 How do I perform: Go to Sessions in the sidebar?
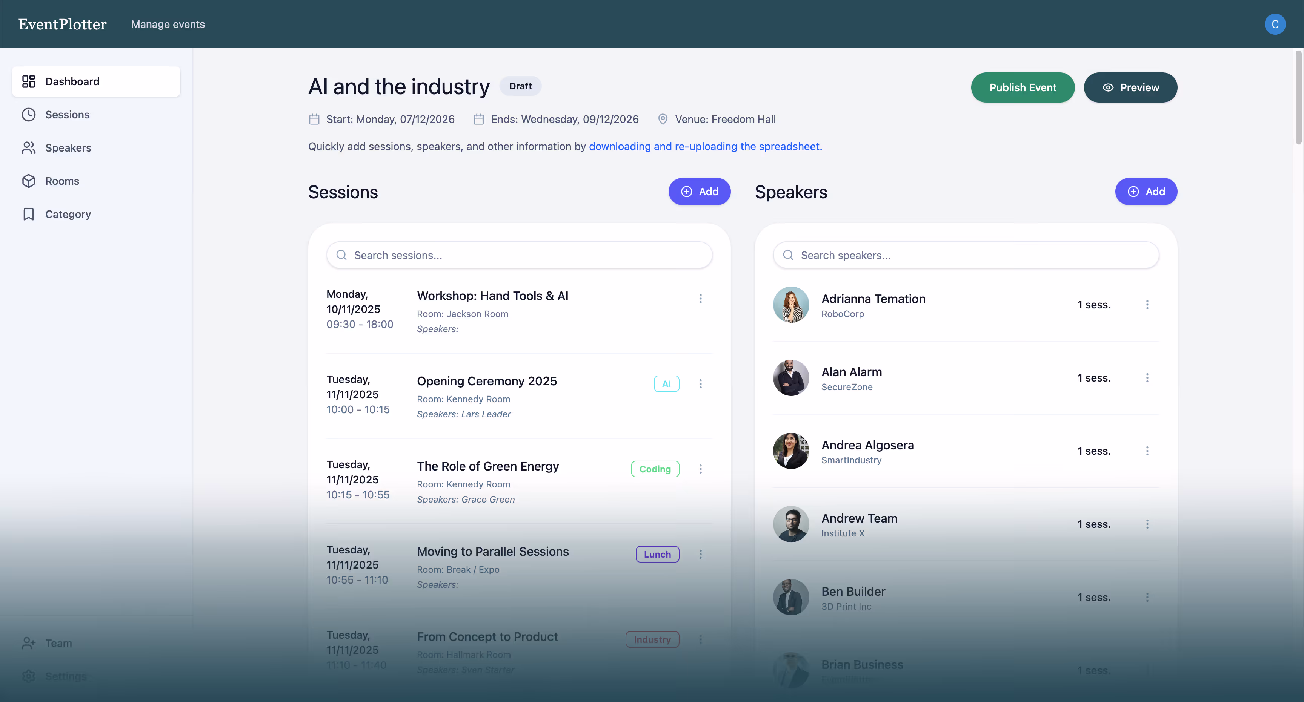pyautogui.click(x=67, y=115)
